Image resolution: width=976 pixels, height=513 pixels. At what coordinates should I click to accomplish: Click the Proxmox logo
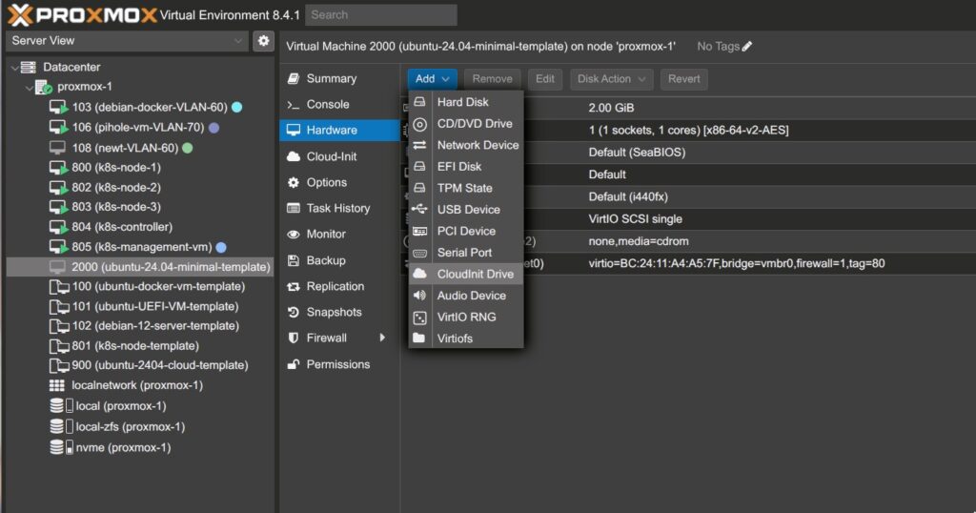[82, 14]
